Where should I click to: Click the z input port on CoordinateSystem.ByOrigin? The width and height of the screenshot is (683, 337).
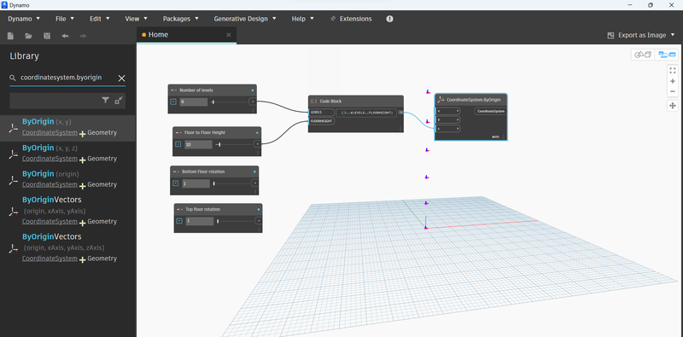[447, 129]
